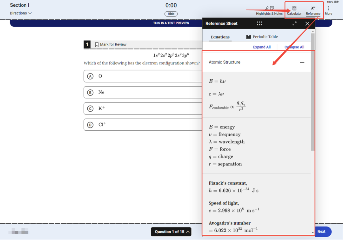Hide the timer with Hide button
Viewport: 343px width, 241px height.
pyautogui.click(x=171, y=14)
